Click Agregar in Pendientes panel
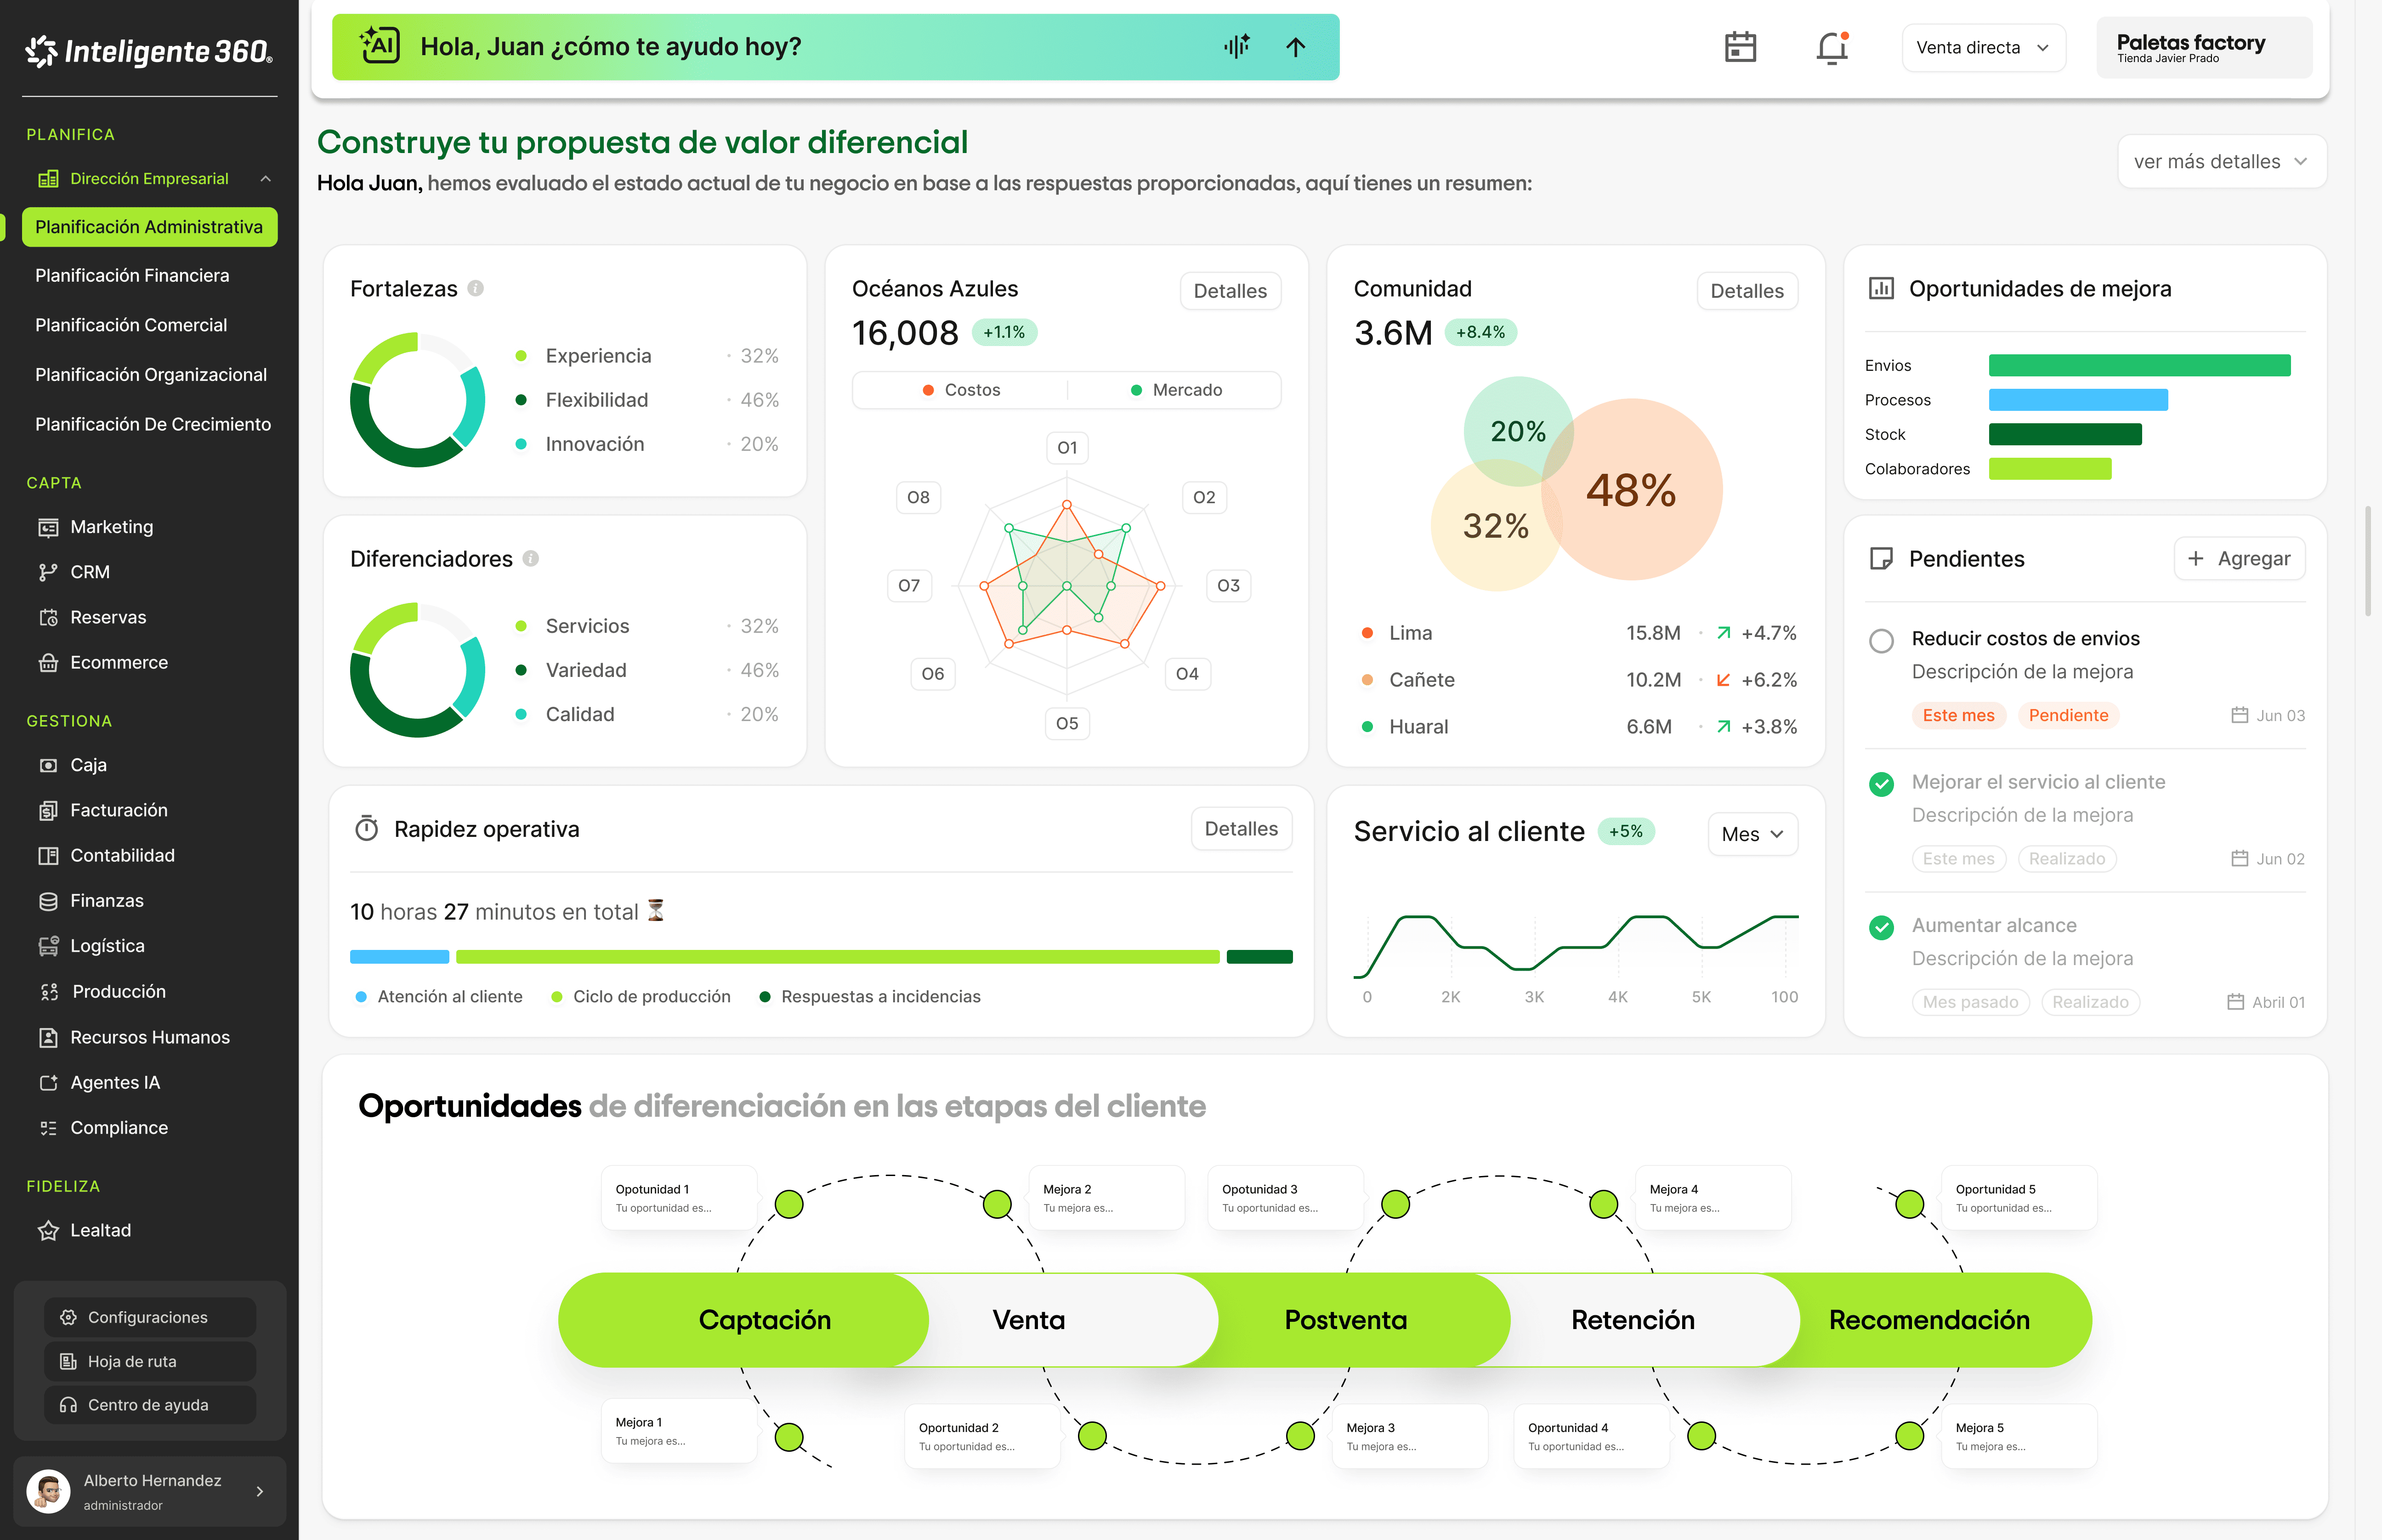 pyautogui.click(x=2239, y=559)
